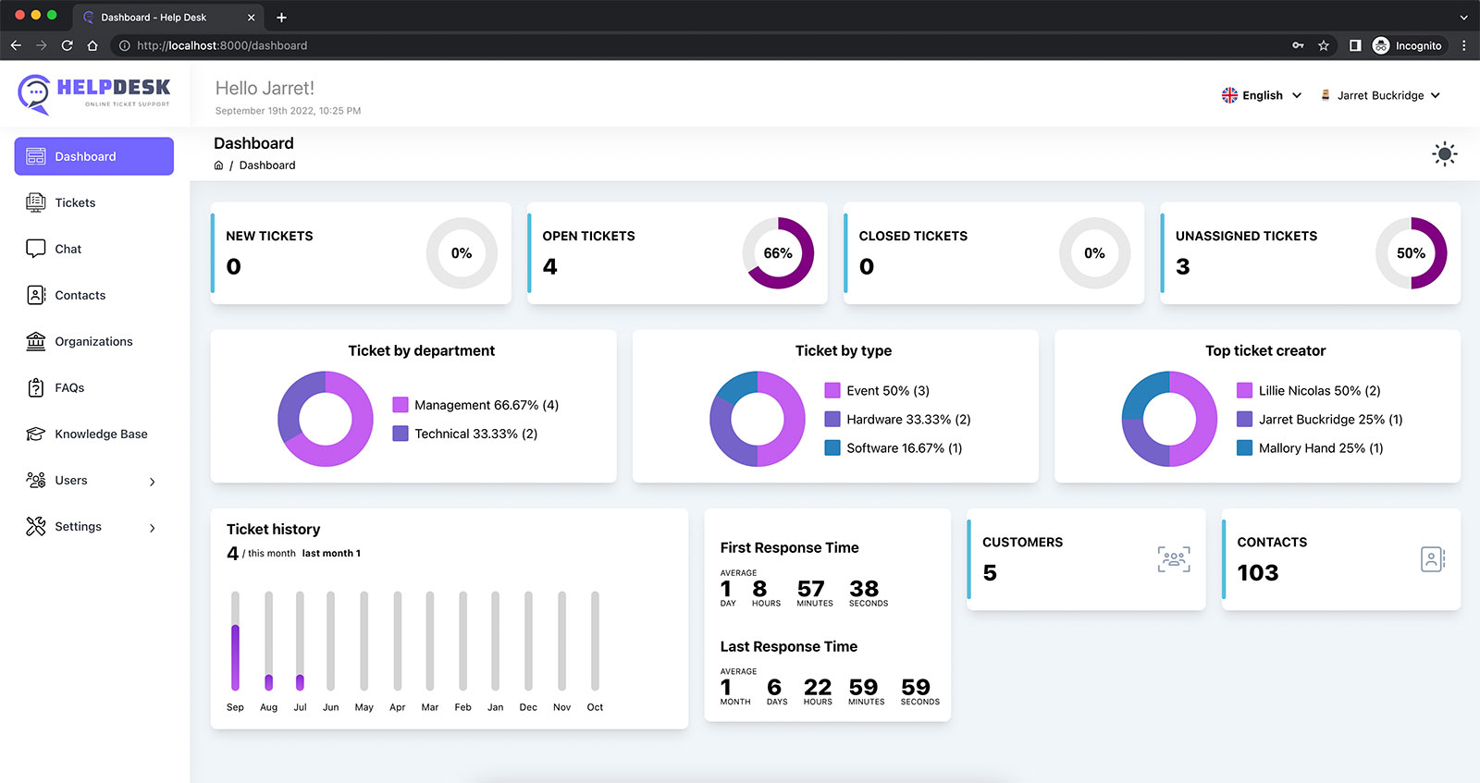The width and height of the screenshot is (1480, 783).
Task: Select the Contacts address book icon
Action: tap(35, 295)
